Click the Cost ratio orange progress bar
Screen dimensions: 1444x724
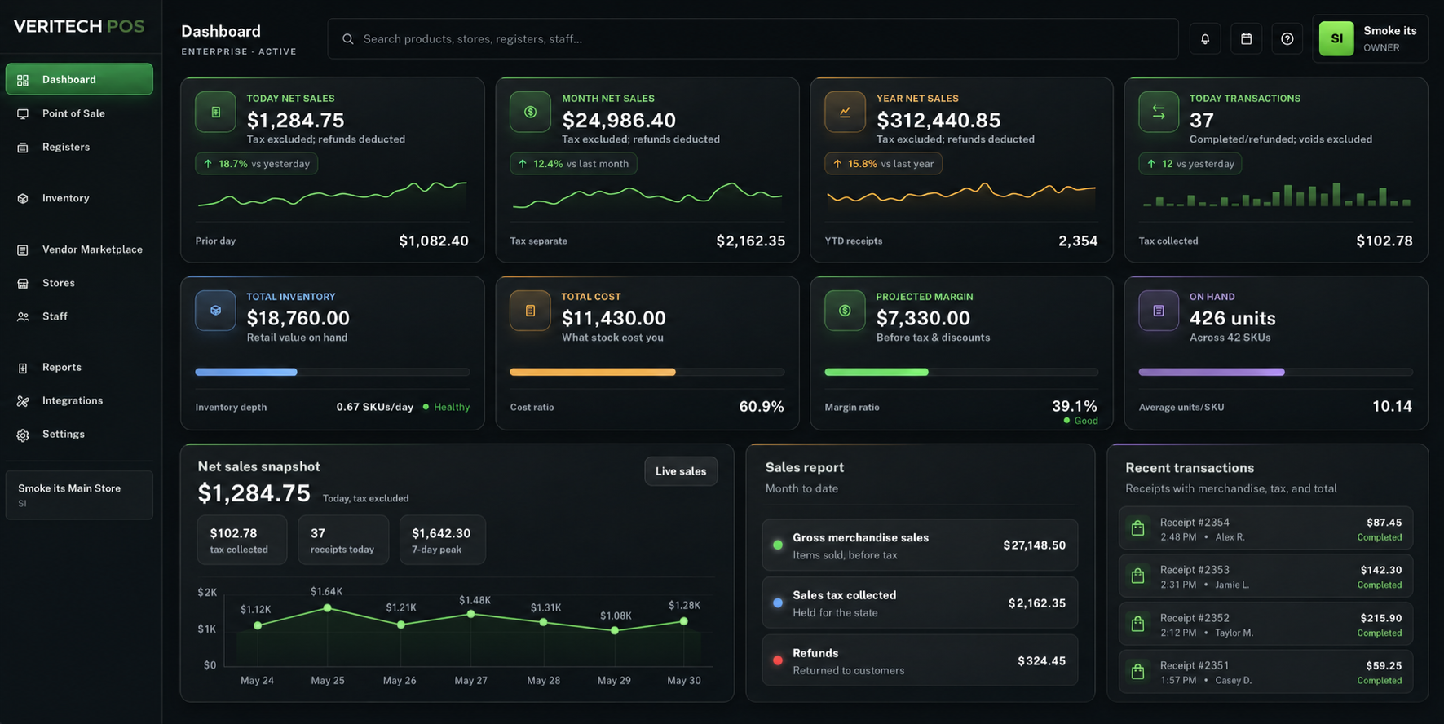[x=593, y=372]
